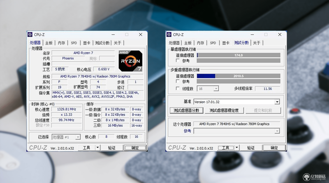This screenshot has height=183, width=329.
Task: Click the multi-thread score bar showing 2010.5
Action: pyautogui.click(x=239, y=76)
